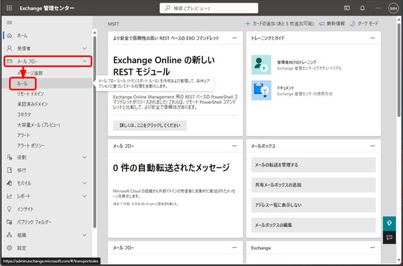
Task: Open the feedback chat icon
Action: click(389, 237)
